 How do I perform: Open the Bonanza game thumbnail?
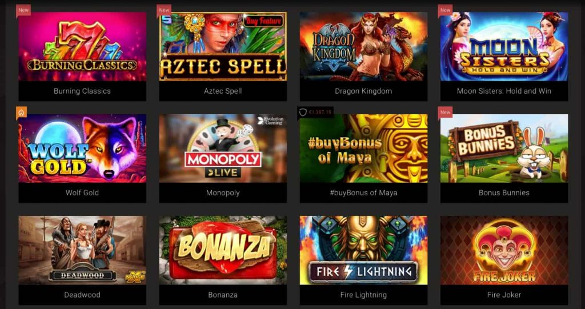coord(223,250)
